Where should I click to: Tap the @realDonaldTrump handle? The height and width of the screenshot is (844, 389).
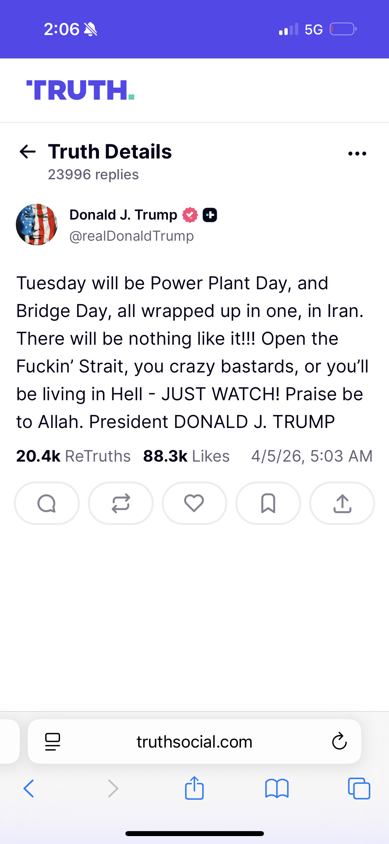(132, 236)
